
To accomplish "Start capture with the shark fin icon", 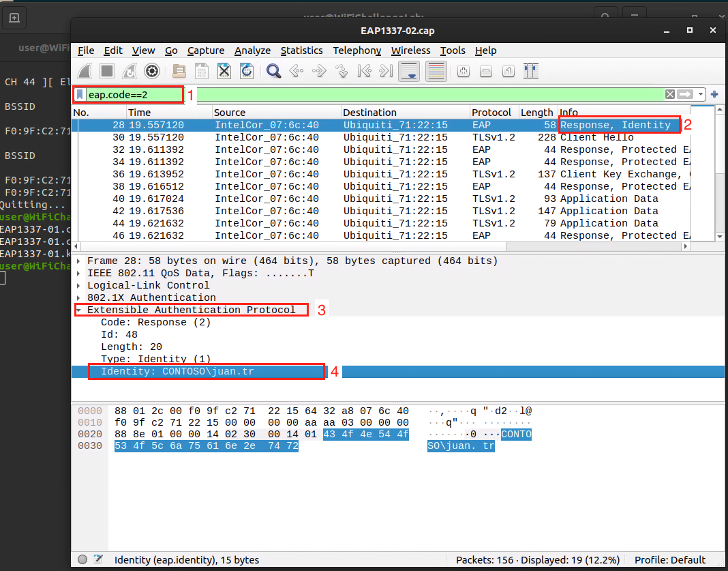I will [x=85, y=71].
